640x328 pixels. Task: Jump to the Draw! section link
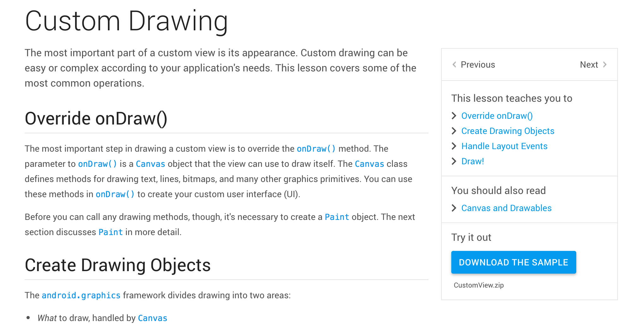pyautogui.click(x=472, y=161)
